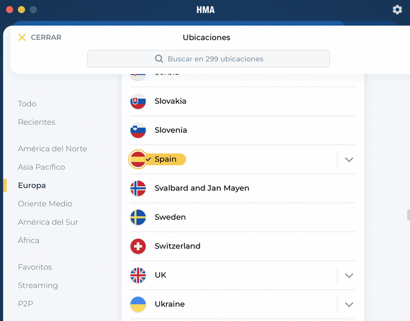Click the UK flag icon
Viewport: 410px width, 321px height.
click(138, 275)
